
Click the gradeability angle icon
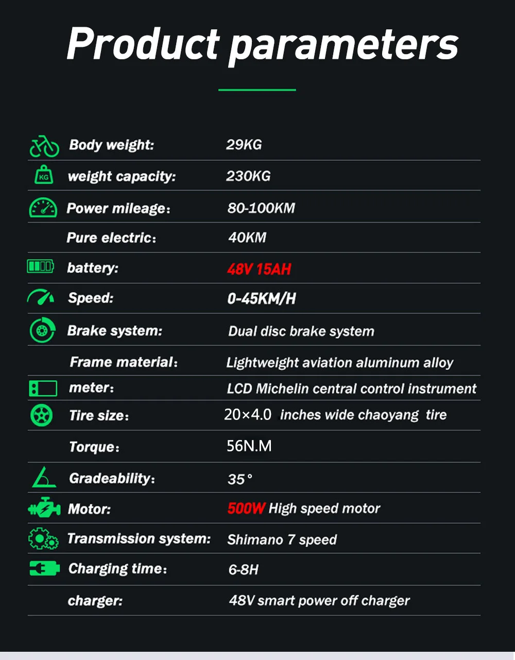[x=44, y=477]
